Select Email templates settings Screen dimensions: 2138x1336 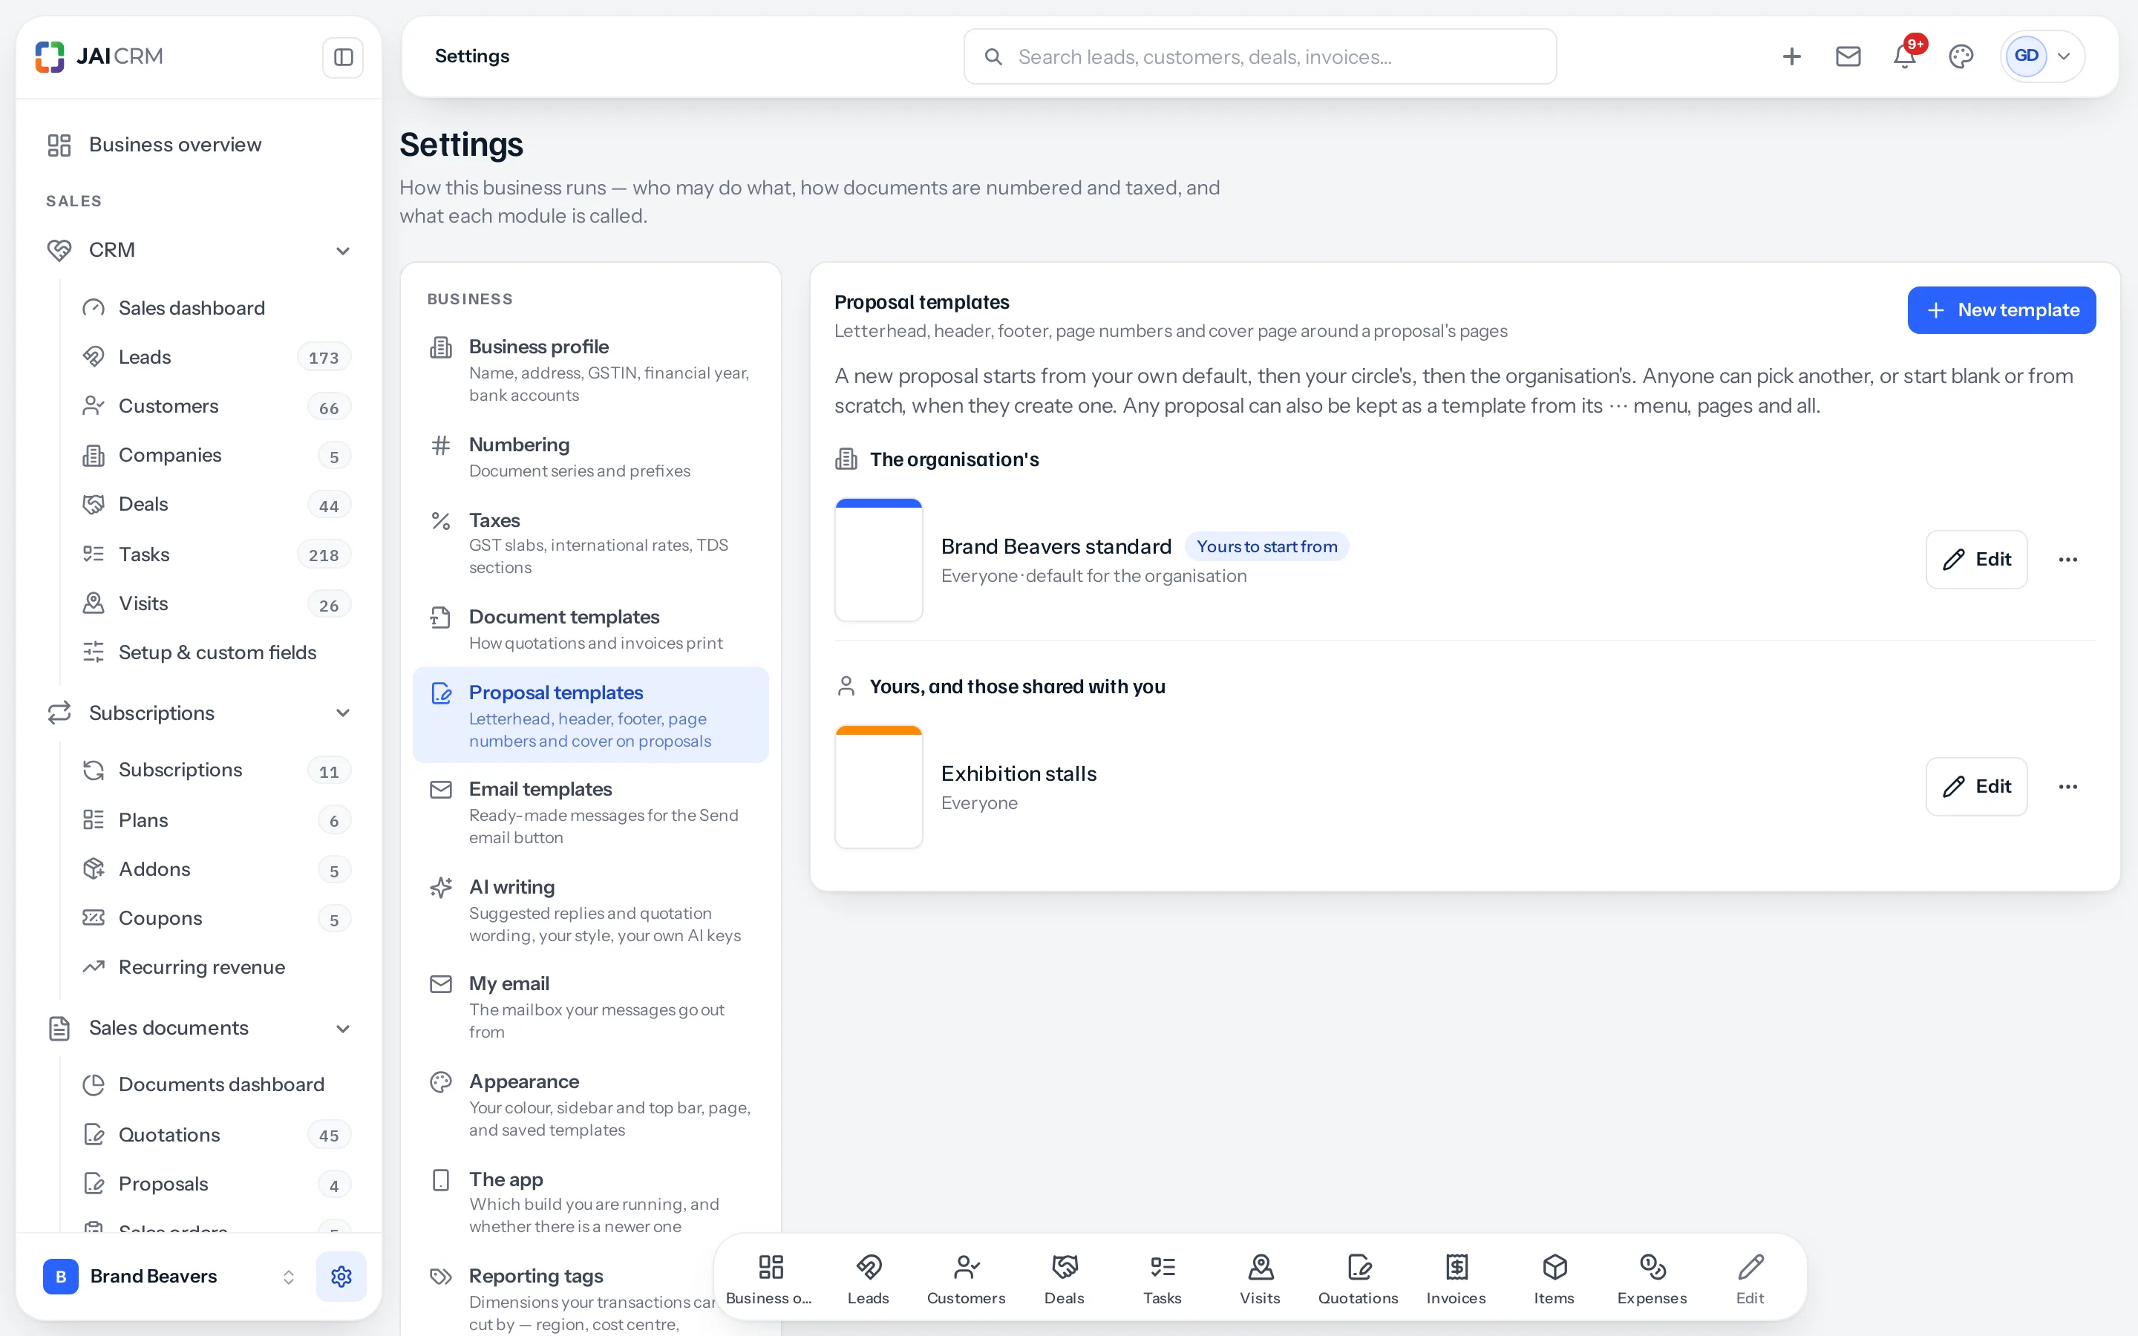[590, 812]
